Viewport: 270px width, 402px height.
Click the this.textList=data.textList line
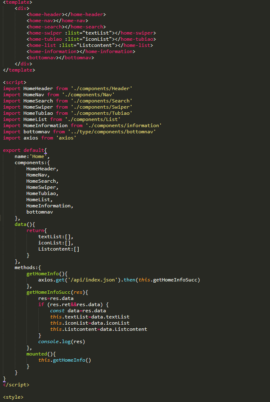[90, 317]
